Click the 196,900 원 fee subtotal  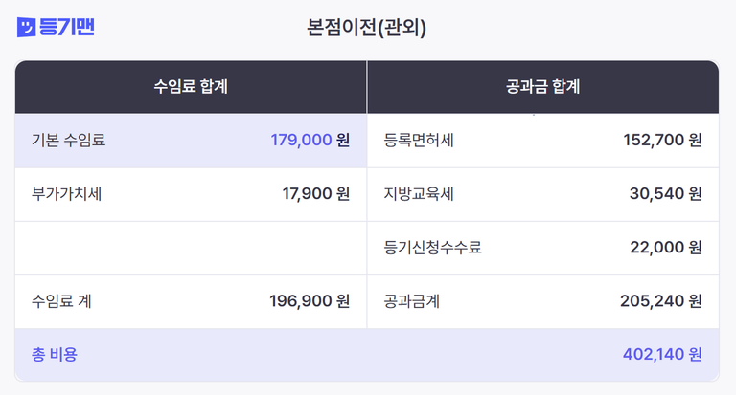click(x=310, y=301)
